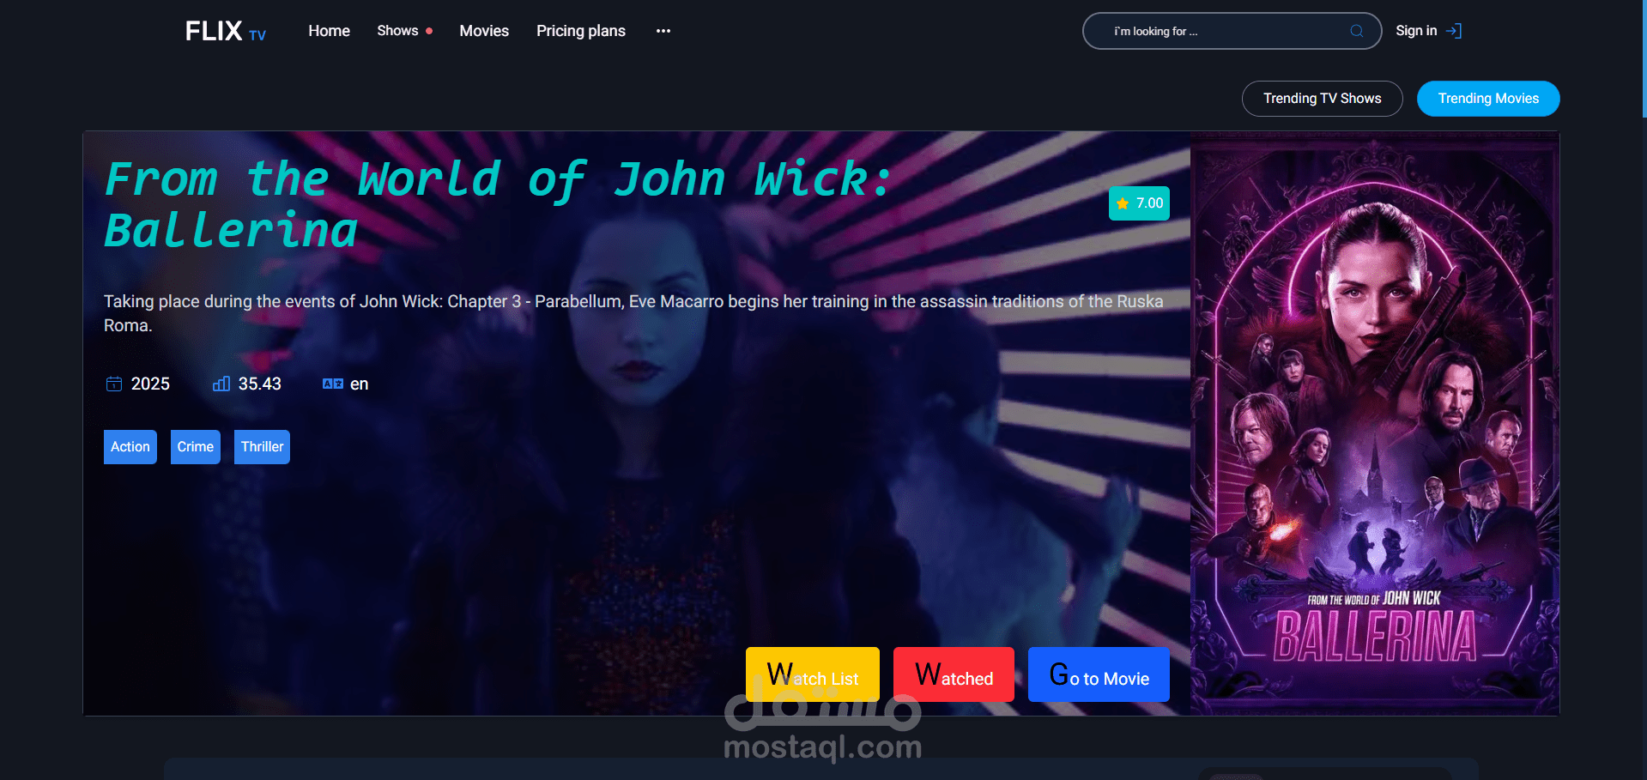Toggle to Trending Movies
1647x780 pixels.
(x=1488, y=99)
